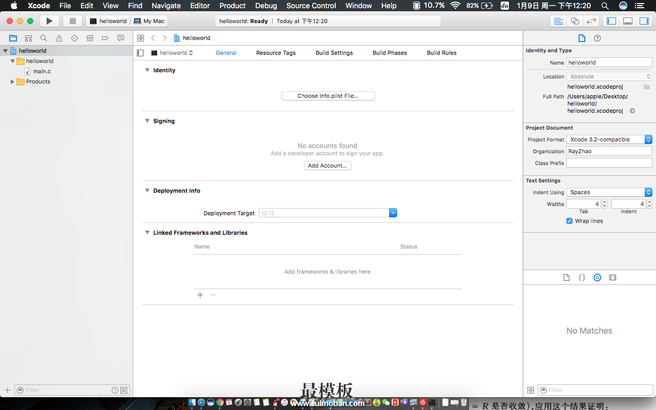The height and width of the screenshot is (410, 656).
Task: Switch to Resource Tags tab
Action: coord(276,53)
